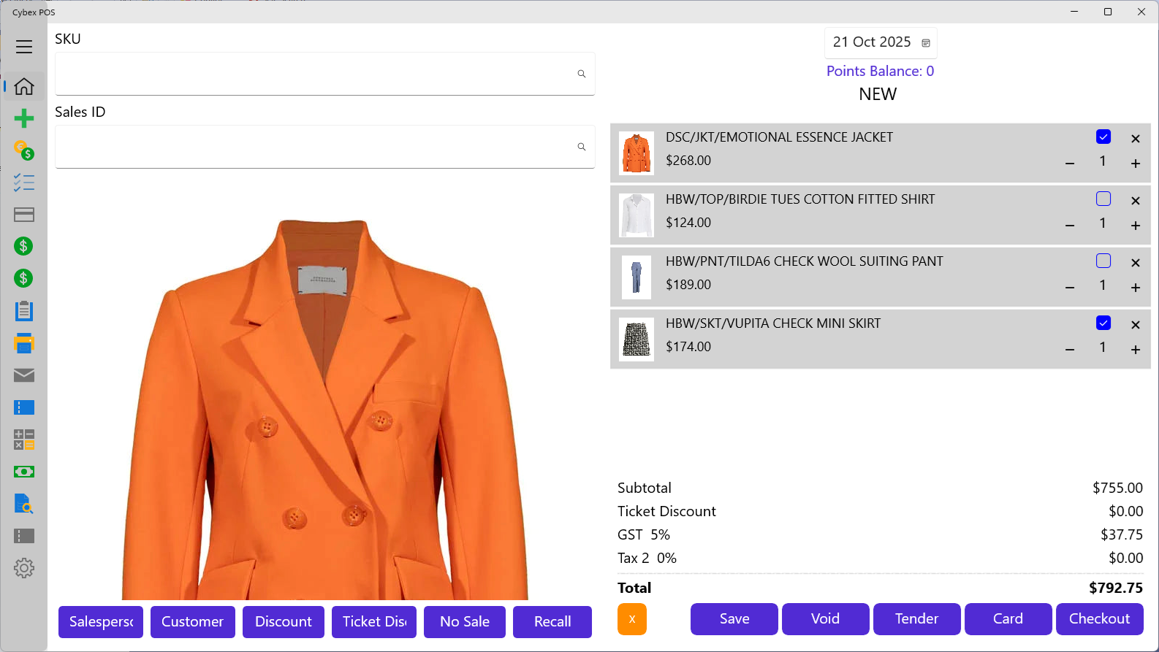Decrease quantity of Tilda6 Wool Suiting Pant

pos(1070,288)
